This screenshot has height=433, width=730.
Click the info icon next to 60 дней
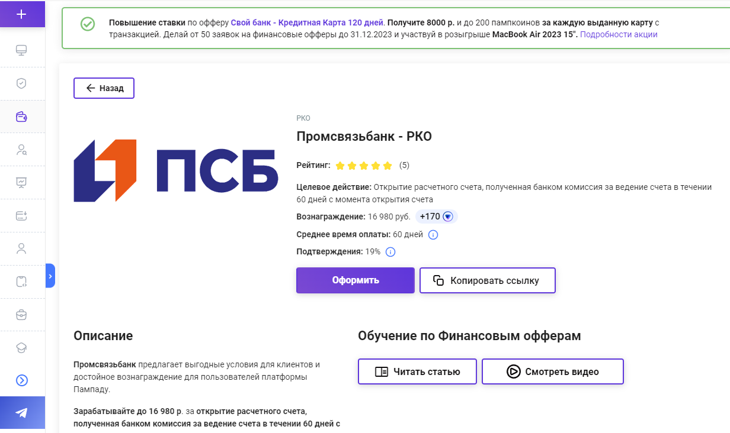[433, 235]
